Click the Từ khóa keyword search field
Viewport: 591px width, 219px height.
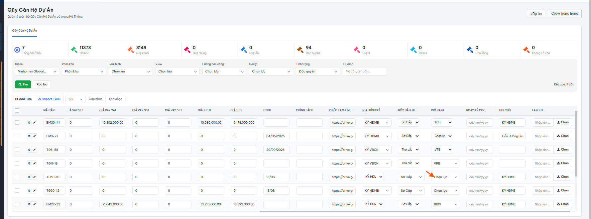pyautogui.click(x=365, y=71)
